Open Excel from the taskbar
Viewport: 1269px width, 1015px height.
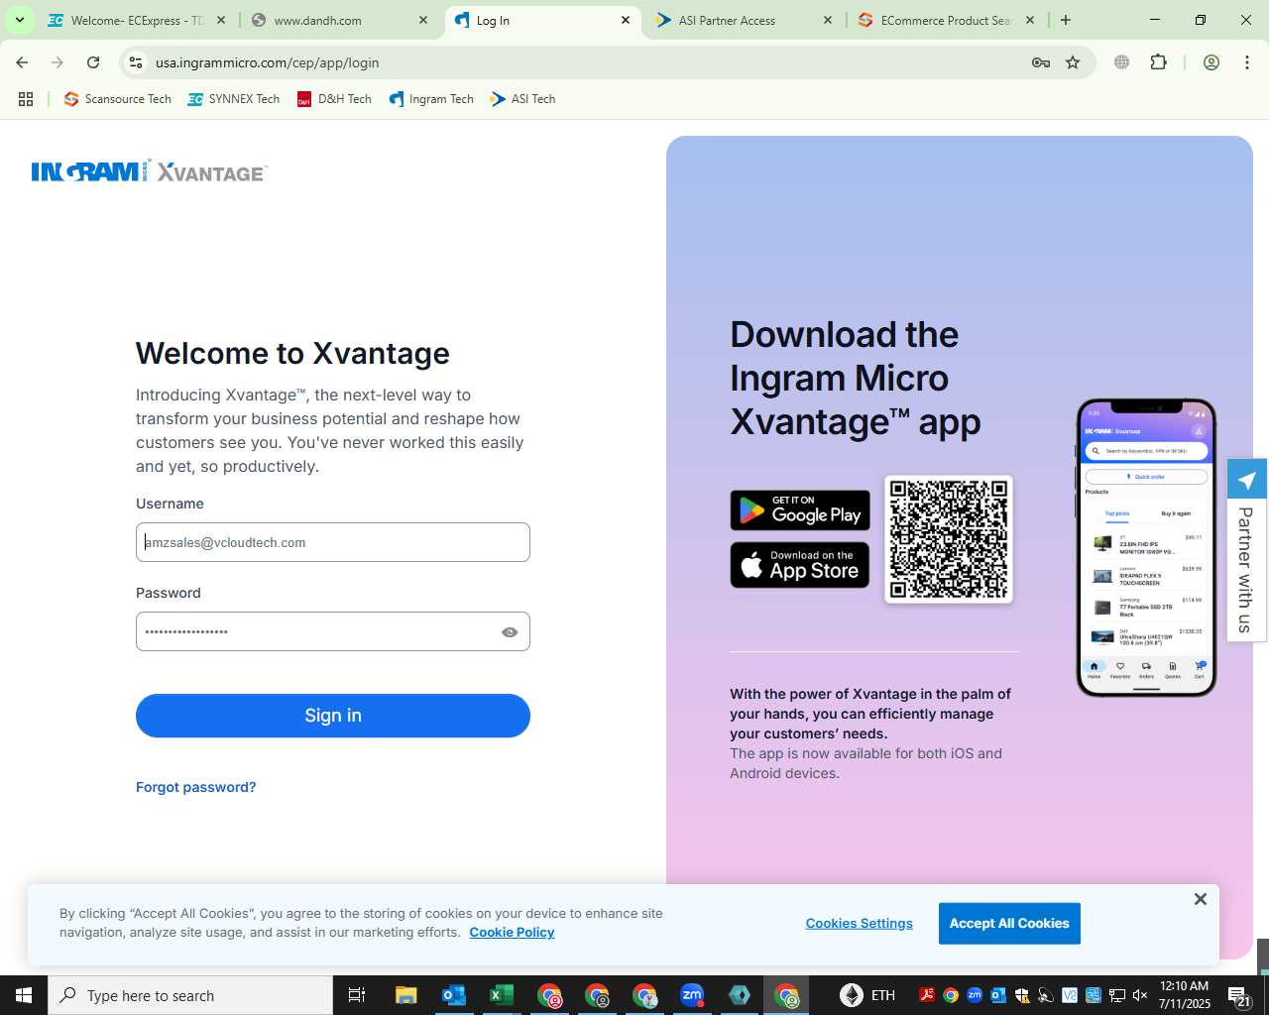501,995
